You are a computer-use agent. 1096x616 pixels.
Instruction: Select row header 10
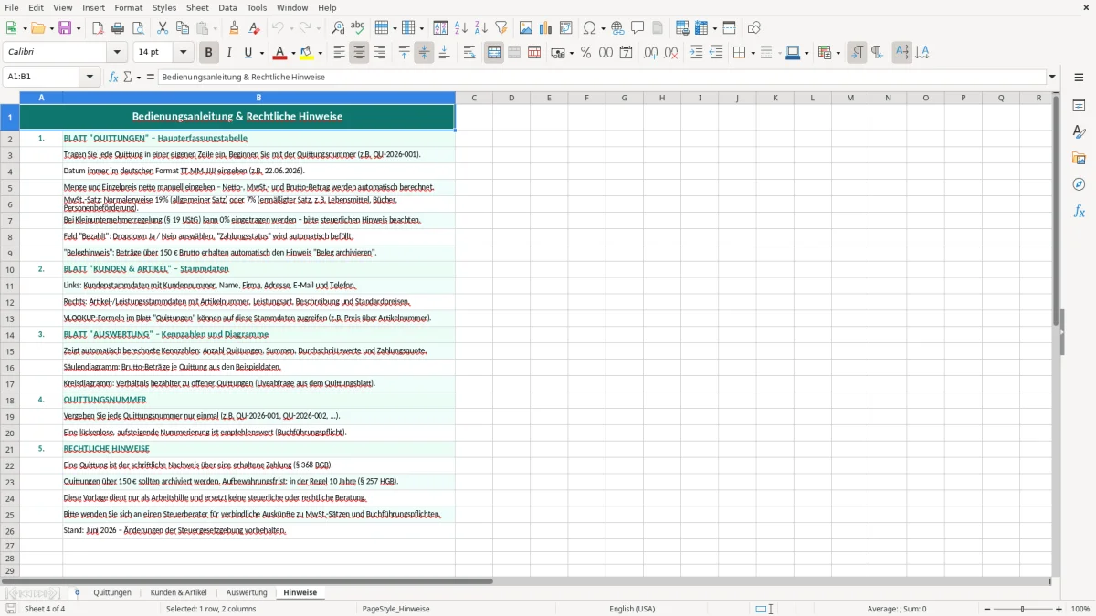(9, 269)
